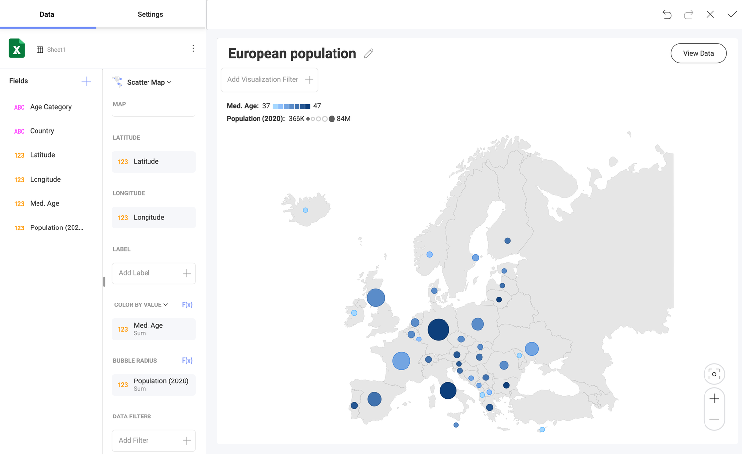Click plus icon in Add Label box
Image resolution: width=742 pixels, height=455 pixels.
[x=187, y=273]
